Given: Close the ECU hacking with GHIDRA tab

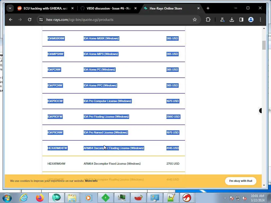Looking at the screenshot, I should (x=73, y=8).
